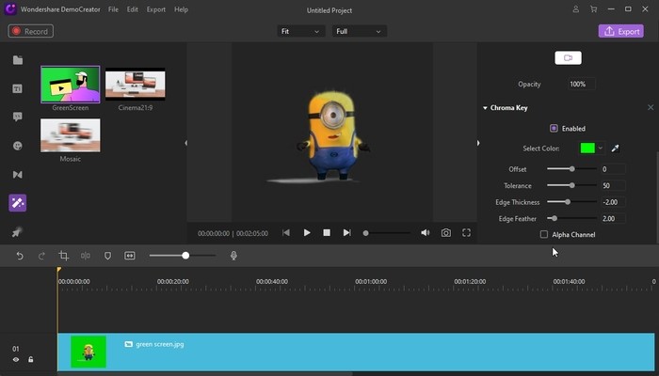The image size is (659, 376).
Task: Select the Effects magic wand panel
Action: [18, 203]
